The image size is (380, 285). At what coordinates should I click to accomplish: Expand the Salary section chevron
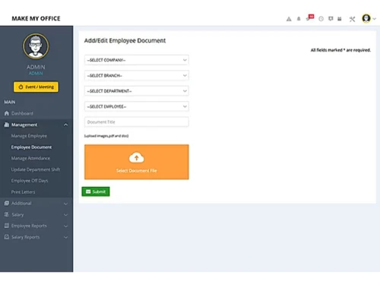coord(65,215)
